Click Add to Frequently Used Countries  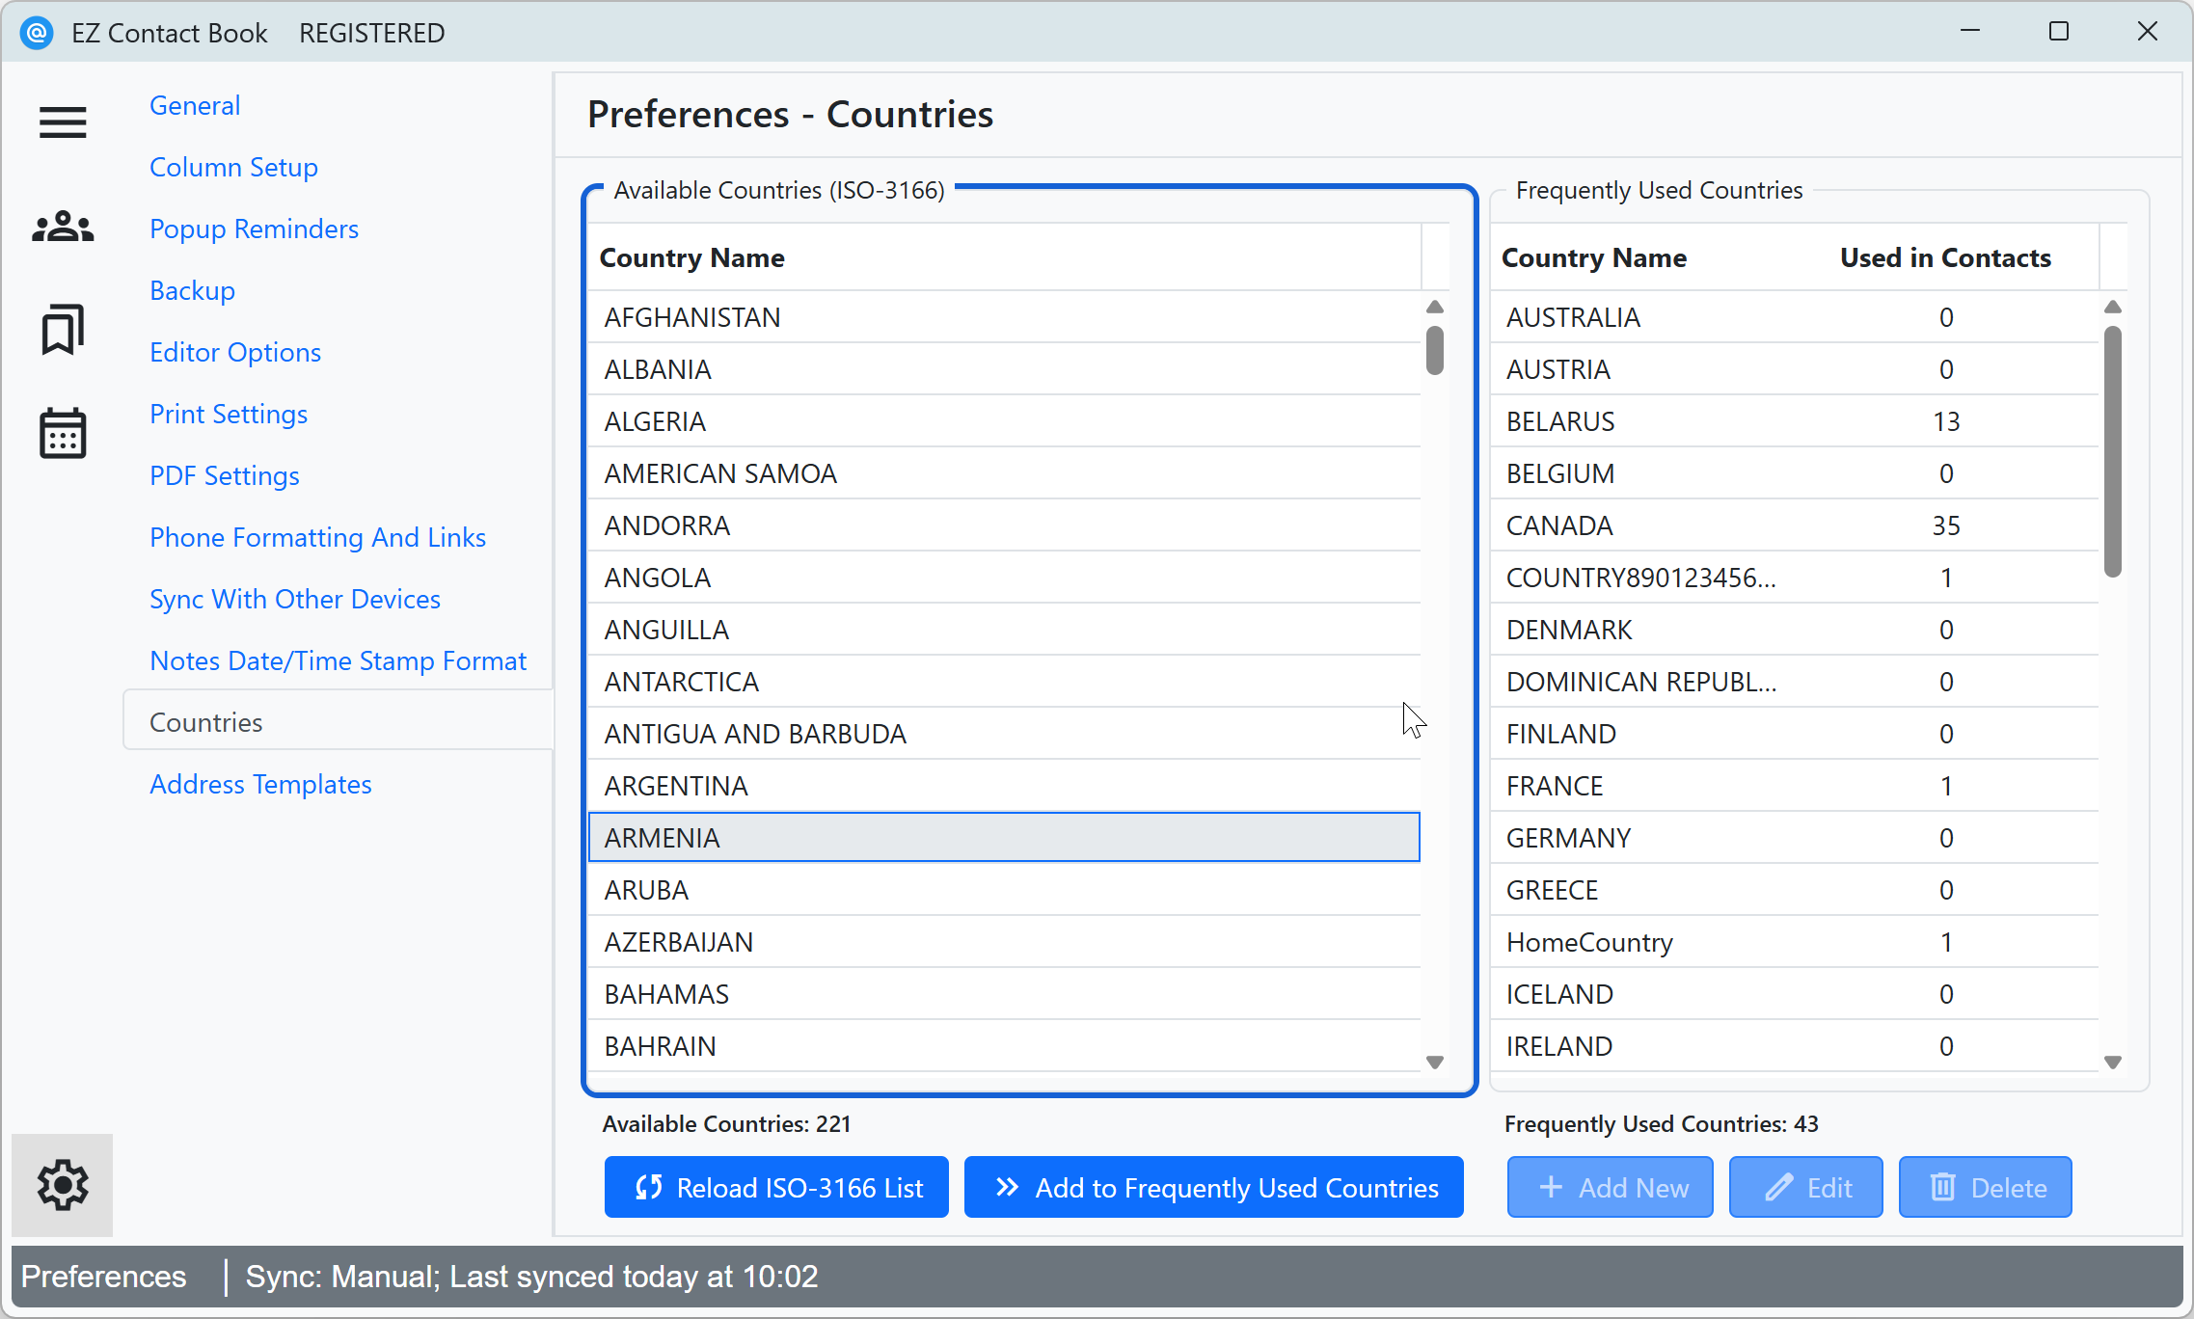click(x=1213, y=1187)
